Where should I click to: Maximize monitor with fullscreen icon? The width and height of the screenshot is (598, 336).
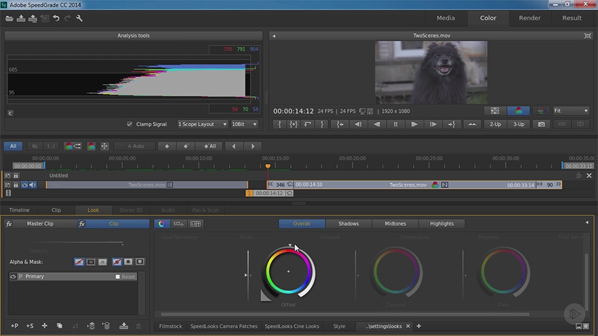point(587,35)
